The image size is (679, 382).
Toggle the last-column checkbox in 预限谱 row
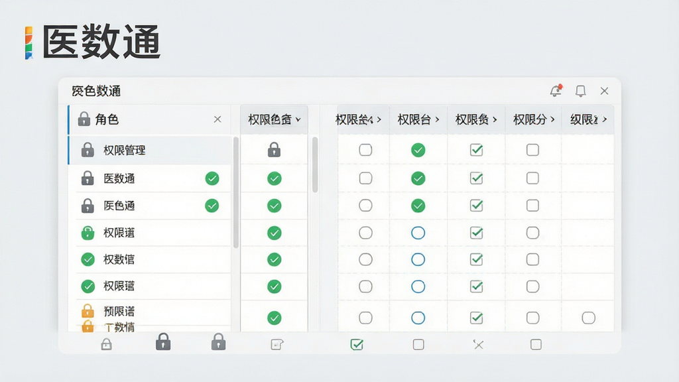(589, 318)
